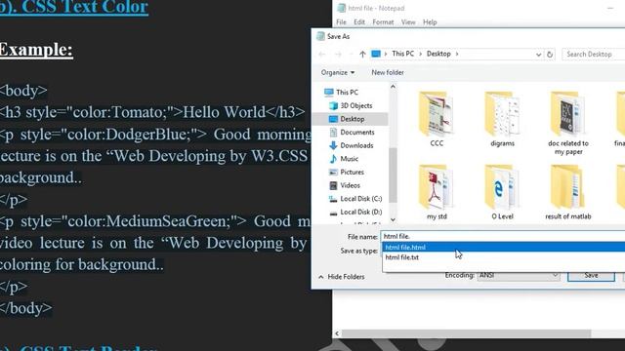
Task: Click the Search Desktop field
Action: pyautogui.click(x=594, y=55)
